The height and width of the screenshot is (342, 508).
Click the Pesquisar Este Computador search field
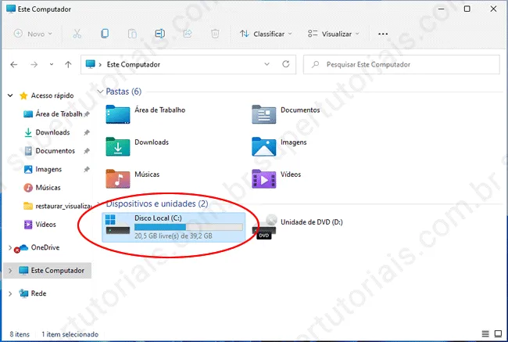[402, 65]
